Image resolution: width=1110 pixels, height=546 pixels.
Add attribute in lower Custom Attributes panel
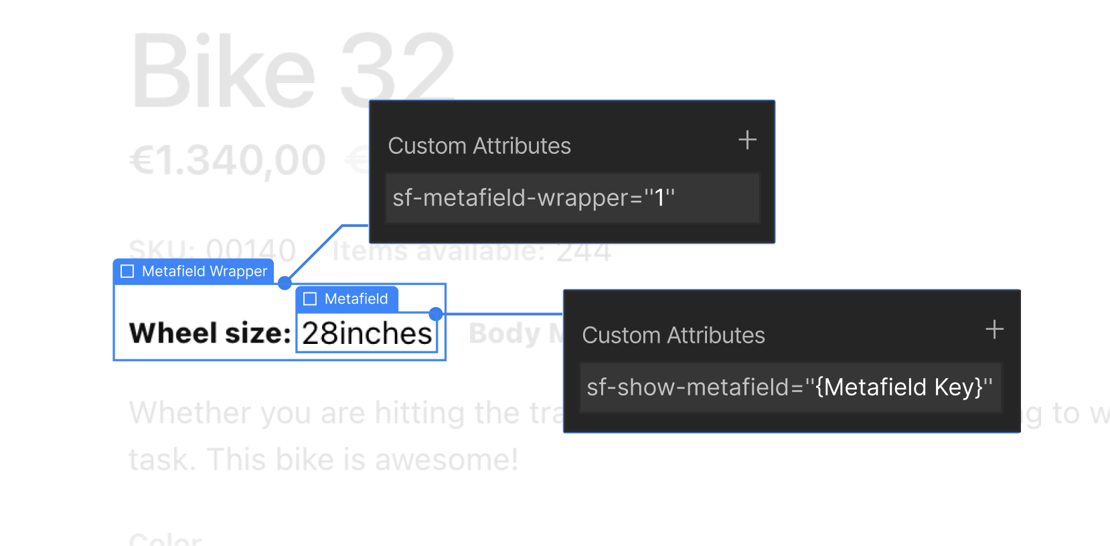click(x=994, y=329)
